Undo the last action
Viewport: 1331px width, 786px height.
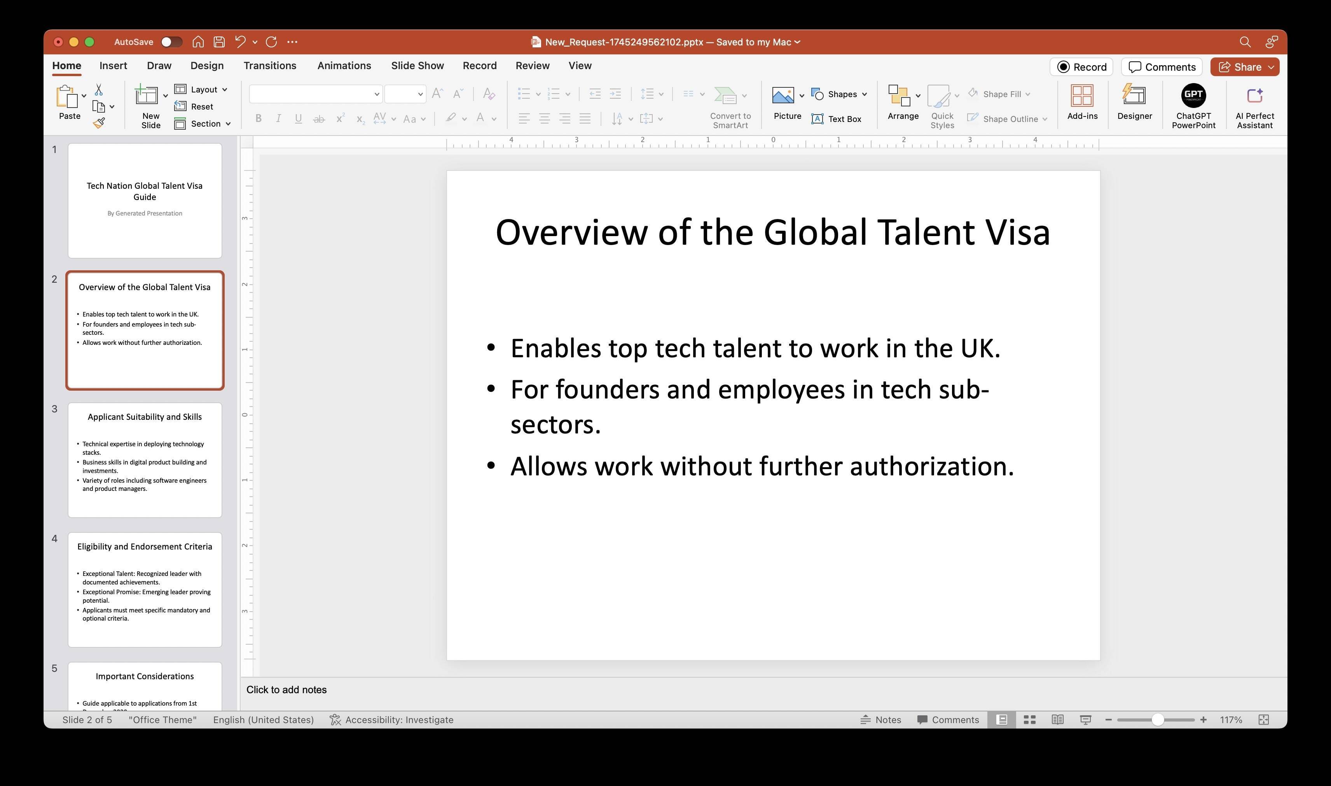(x=240, y=42)
